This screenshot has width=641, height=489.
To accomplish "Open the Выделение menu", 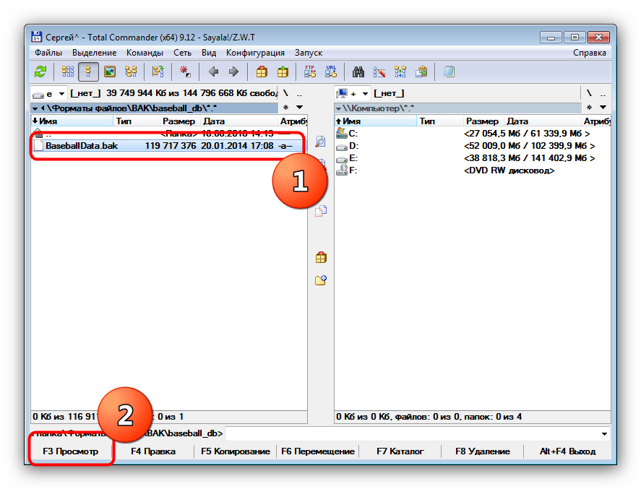I will point(94,53).
